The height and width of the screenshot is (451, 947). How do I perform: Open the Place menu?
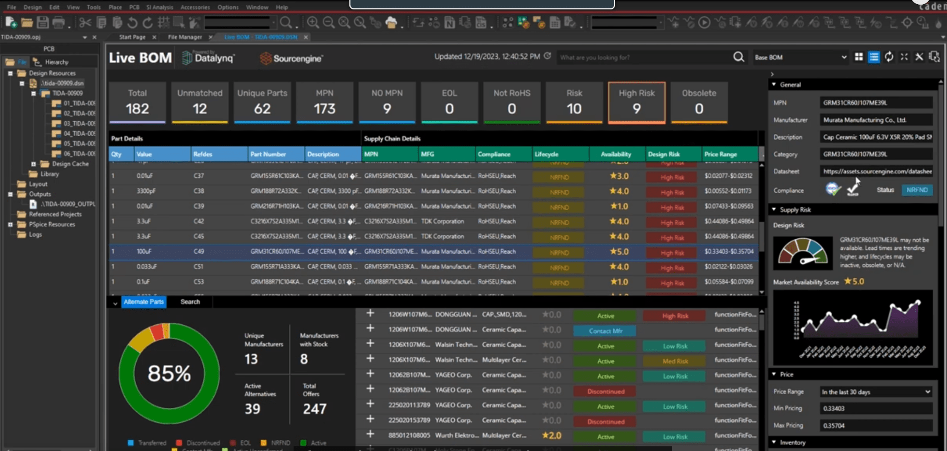(115, 7)
